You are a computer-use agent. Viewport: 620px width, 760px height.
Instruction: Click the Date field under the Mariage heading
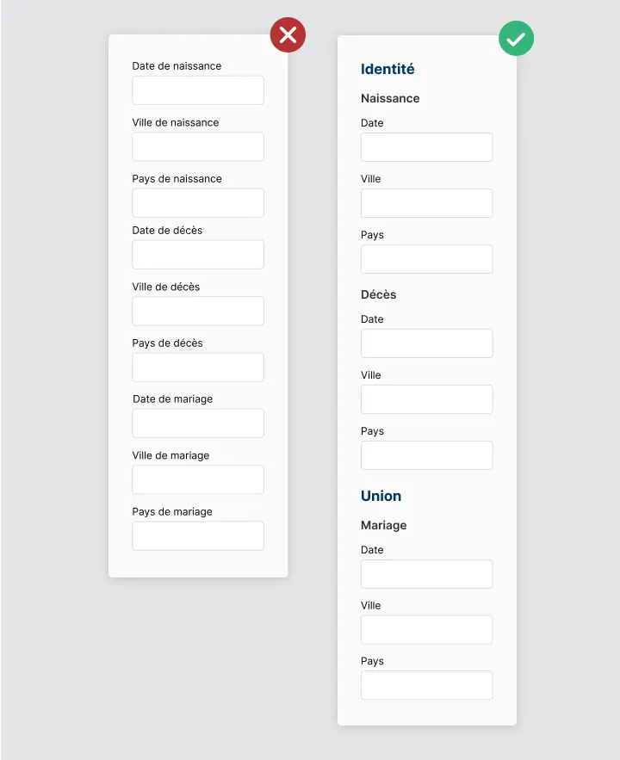(426, 574)
